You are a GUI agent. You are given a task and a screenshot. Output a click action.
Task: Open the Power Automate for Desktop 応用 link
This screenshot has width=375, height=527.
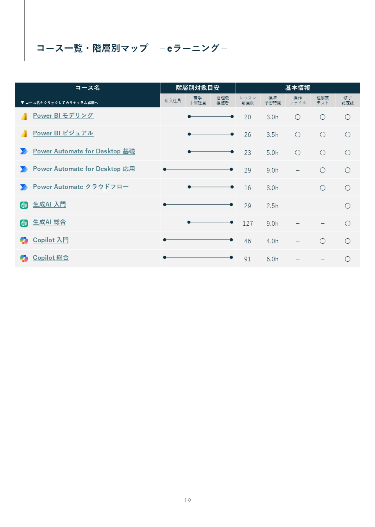click(84, 169)
